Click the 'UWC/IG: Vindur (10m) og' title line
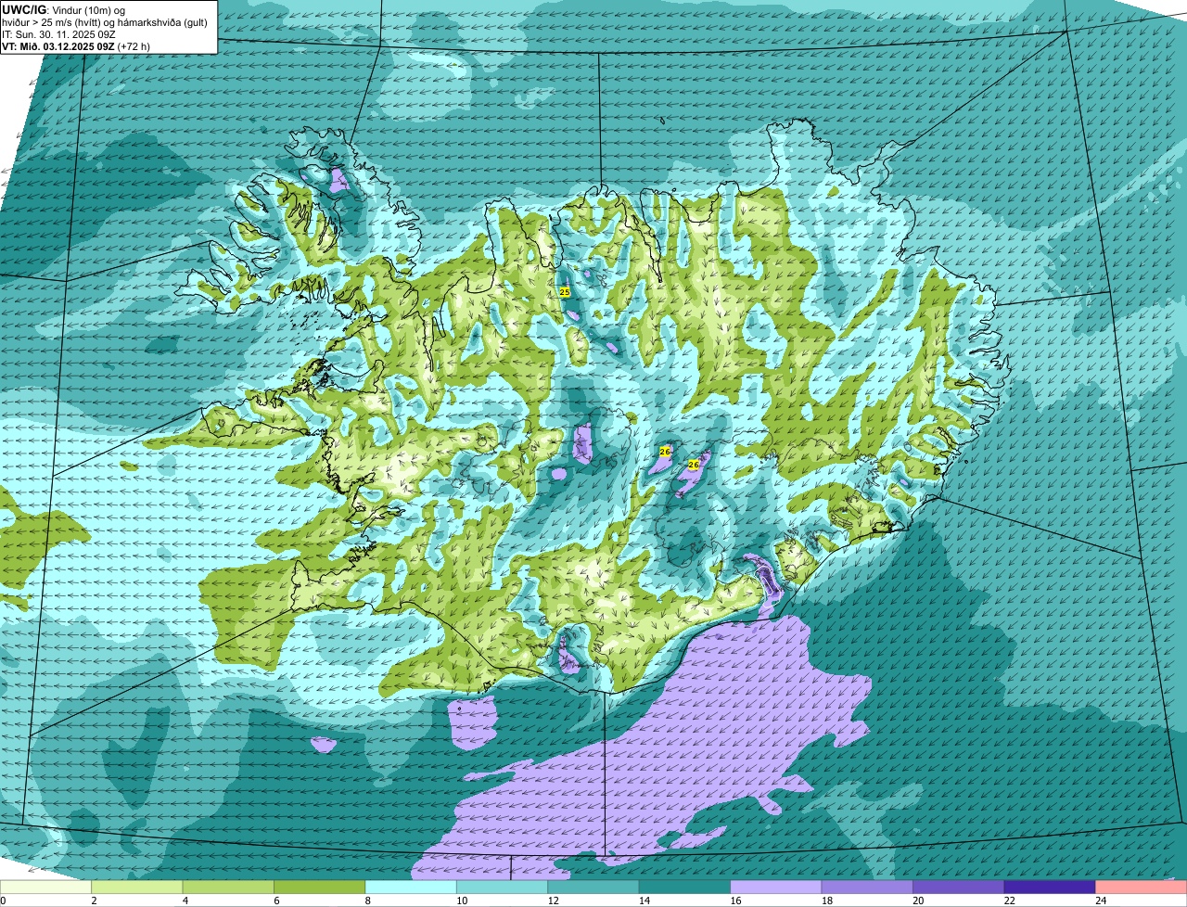Screen dimensions: 1187x907 click(64, 10)
